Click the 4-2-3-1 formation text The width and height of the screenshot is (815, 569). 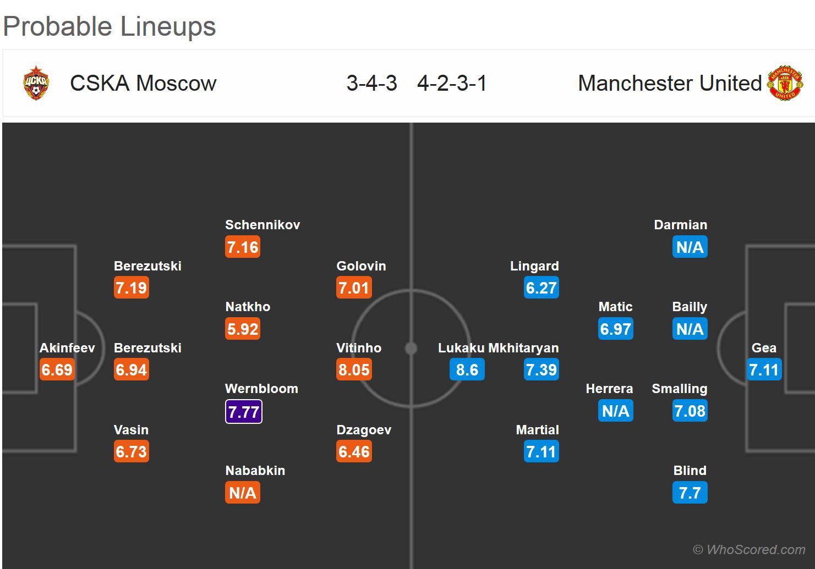[452, 83]
